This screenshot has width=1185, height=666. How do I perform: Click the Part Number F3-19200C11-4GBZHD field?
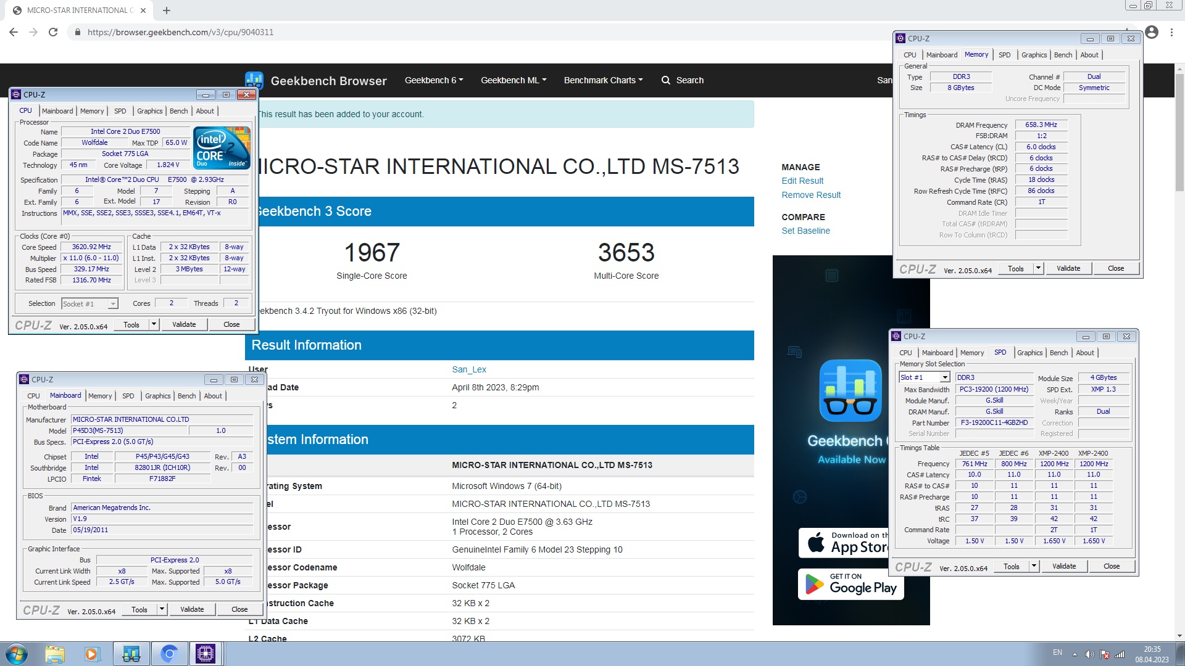click(994, 423)
